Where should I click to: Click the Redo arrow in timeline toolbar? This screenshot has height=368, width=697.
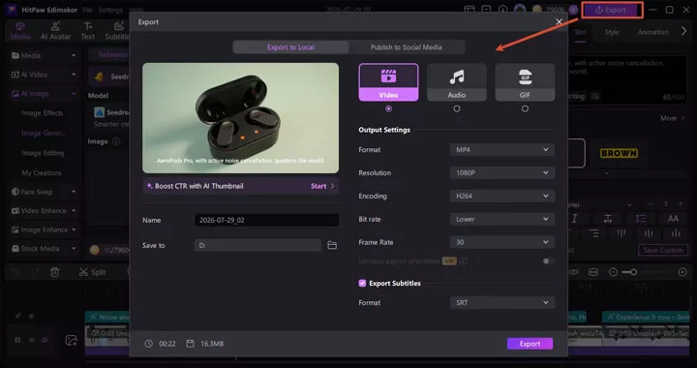35,272
